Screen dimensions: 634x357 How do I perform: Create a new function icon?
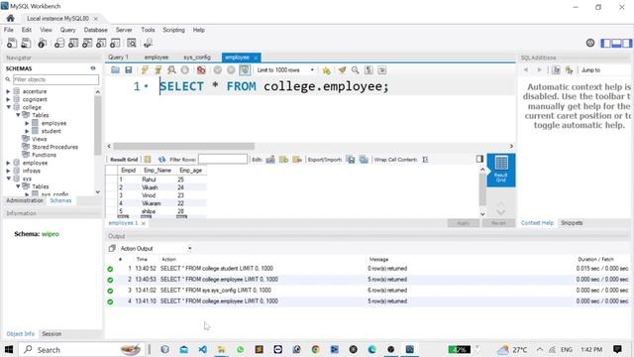coord(115,43)
